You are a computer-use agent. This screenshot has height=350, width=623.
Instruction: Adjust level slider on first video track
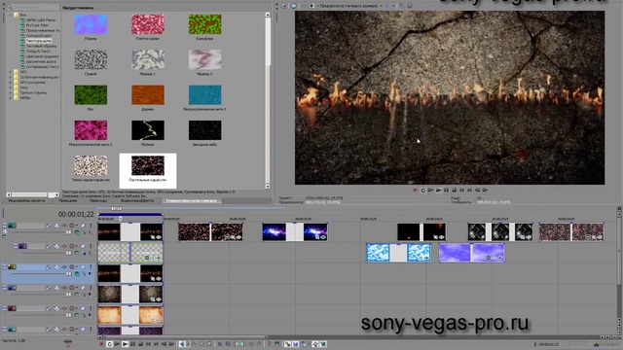point(69,232)
